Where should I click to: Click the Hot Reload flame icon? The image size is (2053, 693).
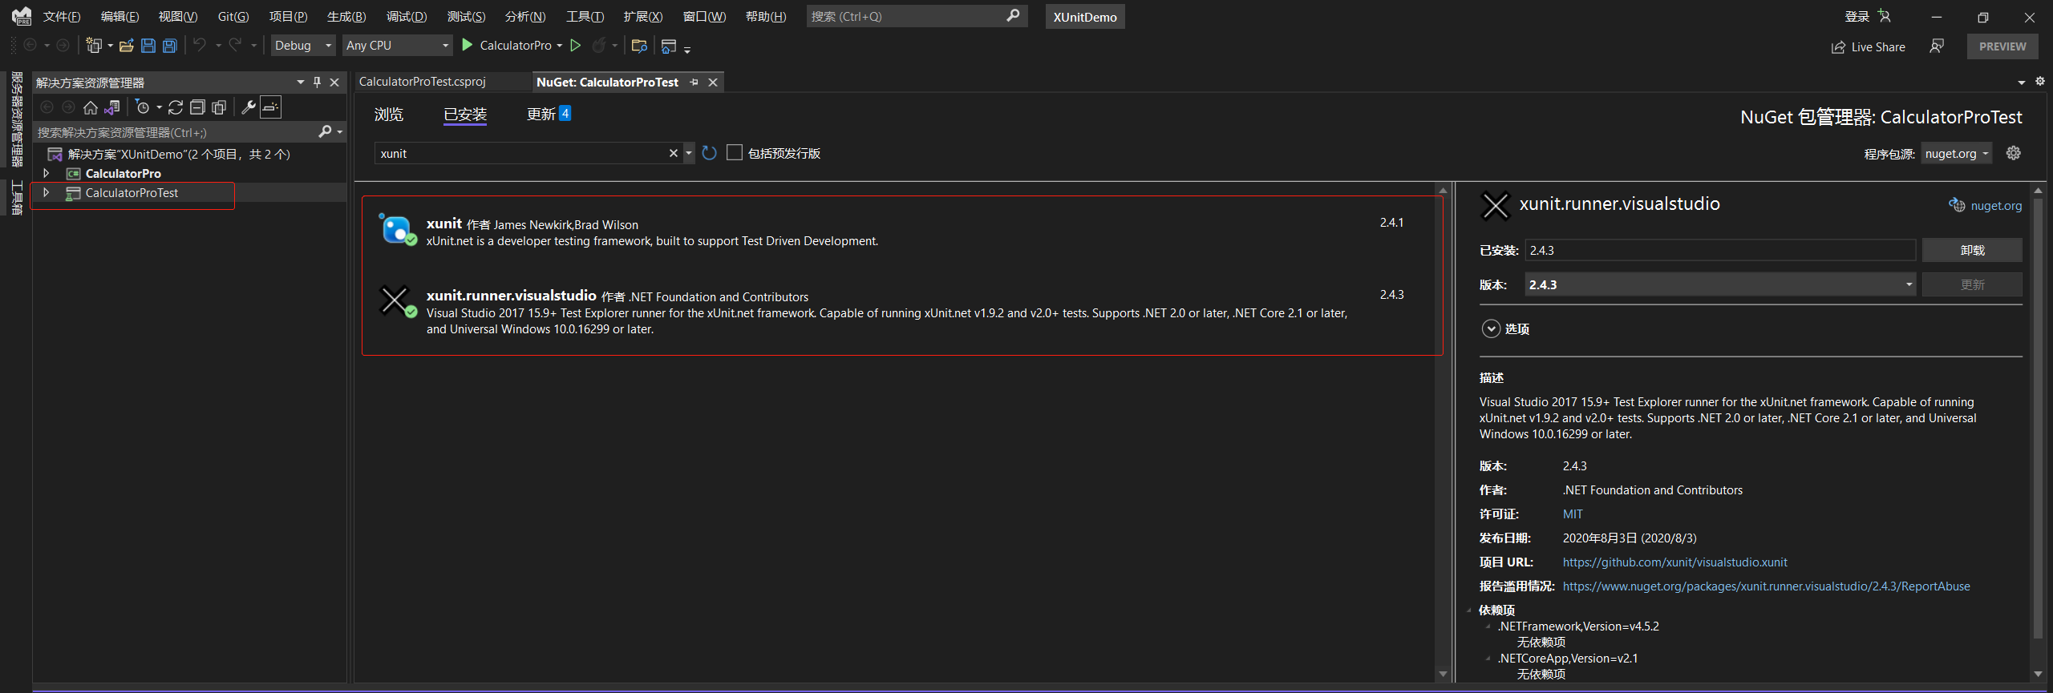(598, 46)
